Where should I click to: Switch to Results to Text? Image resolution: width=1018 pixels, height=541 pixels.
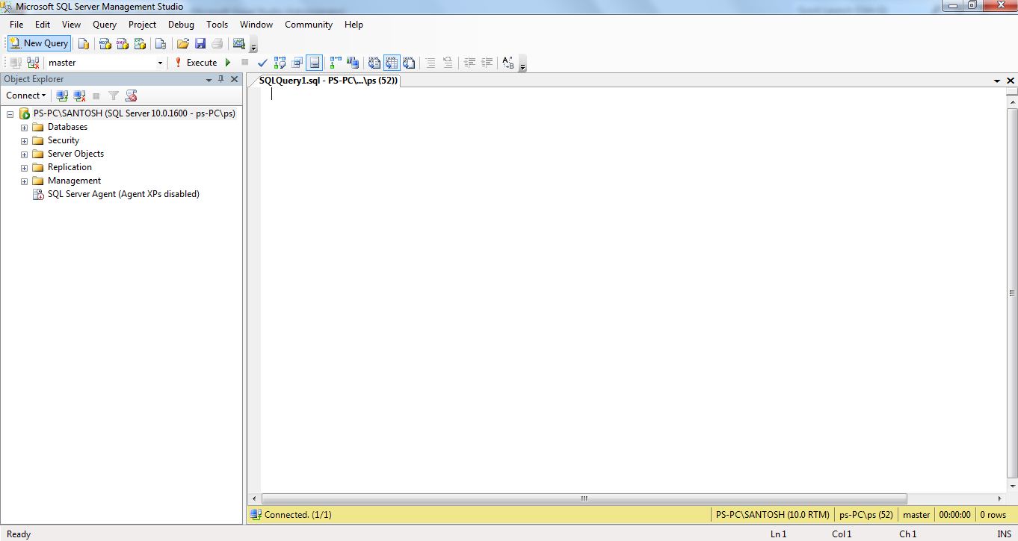374,63
